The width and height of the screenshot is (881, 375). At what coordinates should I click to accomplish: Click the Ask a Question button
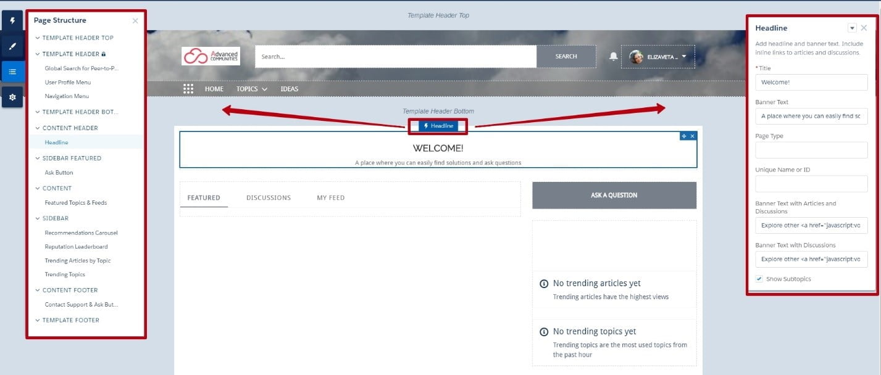point(614,195)
